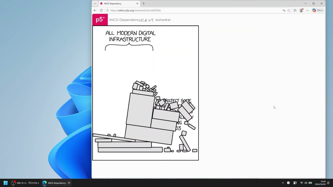Open the volume control
The width and height of the screenshot is (333, 187).
(x=306, y=183)
